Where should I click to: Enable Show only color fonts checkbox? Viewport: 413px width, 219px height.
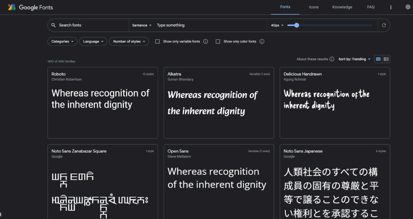point(218,42)
